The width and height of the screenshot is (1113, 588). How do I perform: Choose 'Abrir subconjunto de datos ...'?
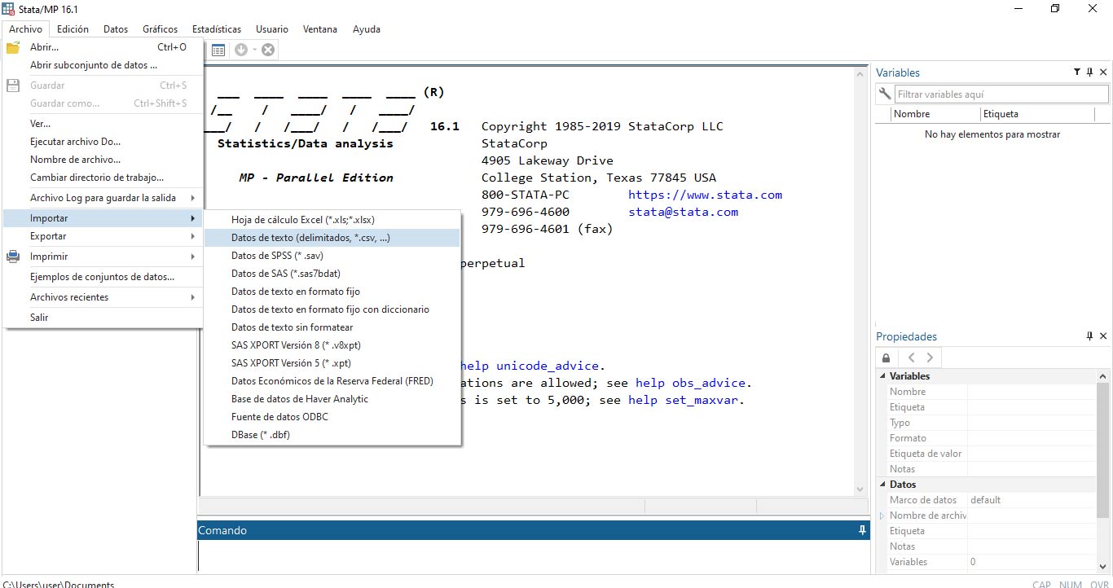tap(103, 65)
